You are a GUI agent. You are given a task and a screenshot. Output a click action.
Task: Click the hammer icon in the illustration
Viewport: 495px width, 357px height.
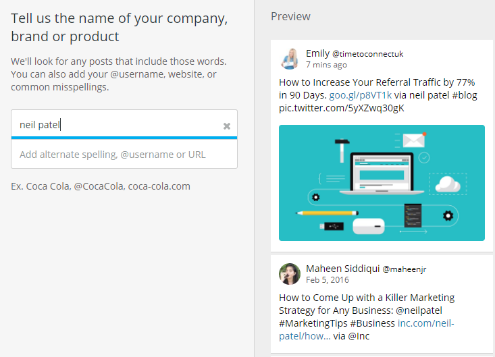tap(342, 150)
